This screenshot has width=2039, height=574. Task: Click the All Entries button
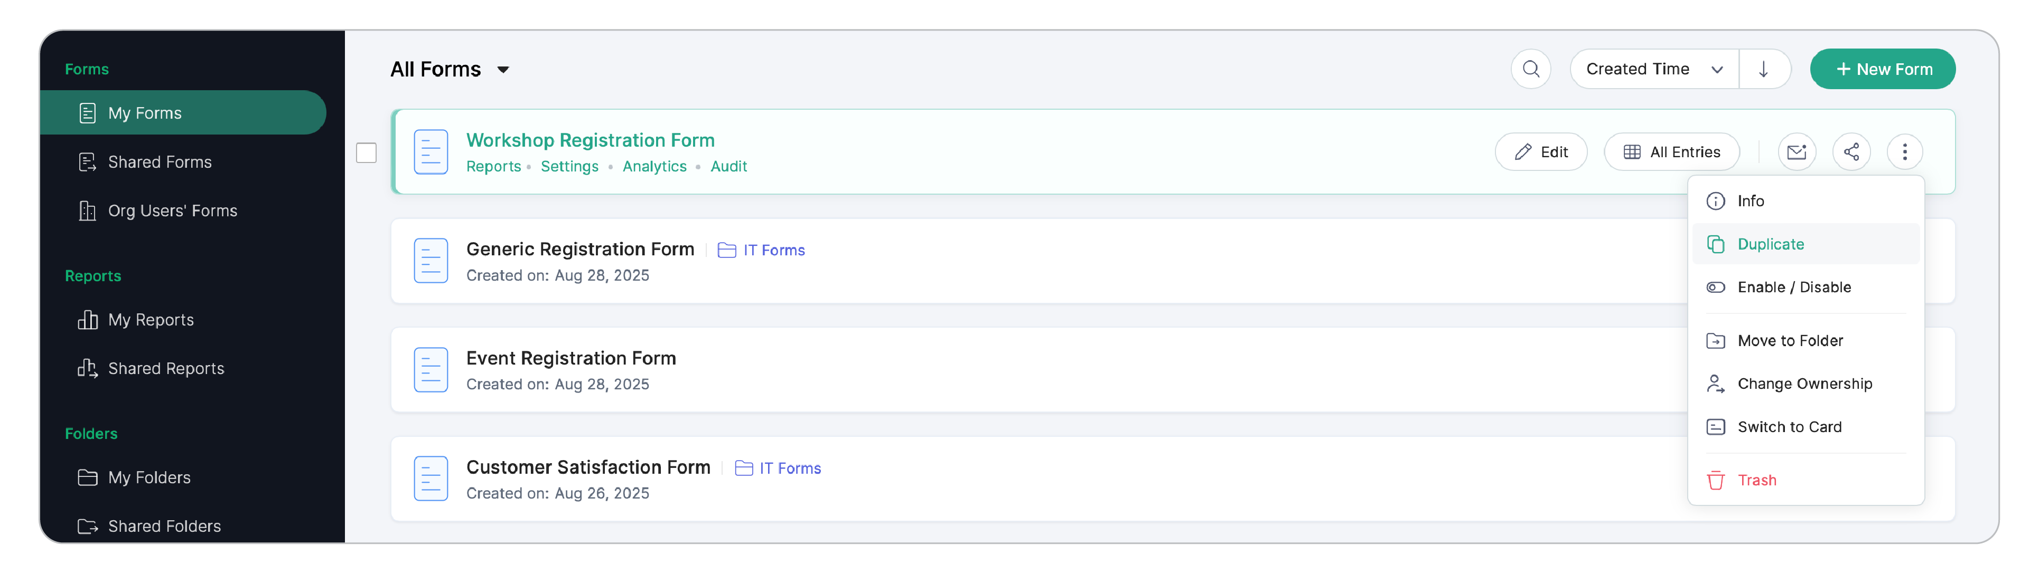point(1671,152)
